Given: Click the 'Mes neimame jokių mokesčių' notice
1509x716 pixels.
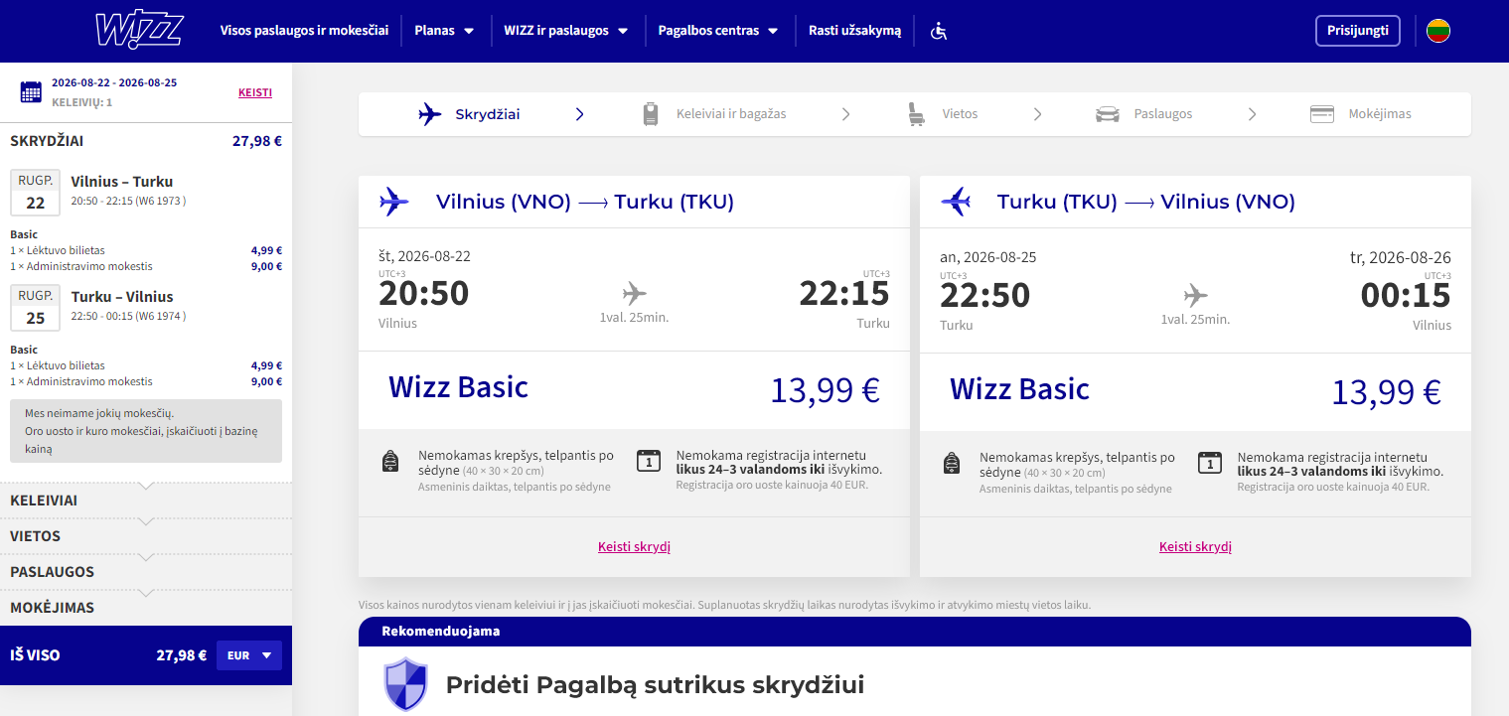Looking at the screenshot, I should tap(146, 431).
